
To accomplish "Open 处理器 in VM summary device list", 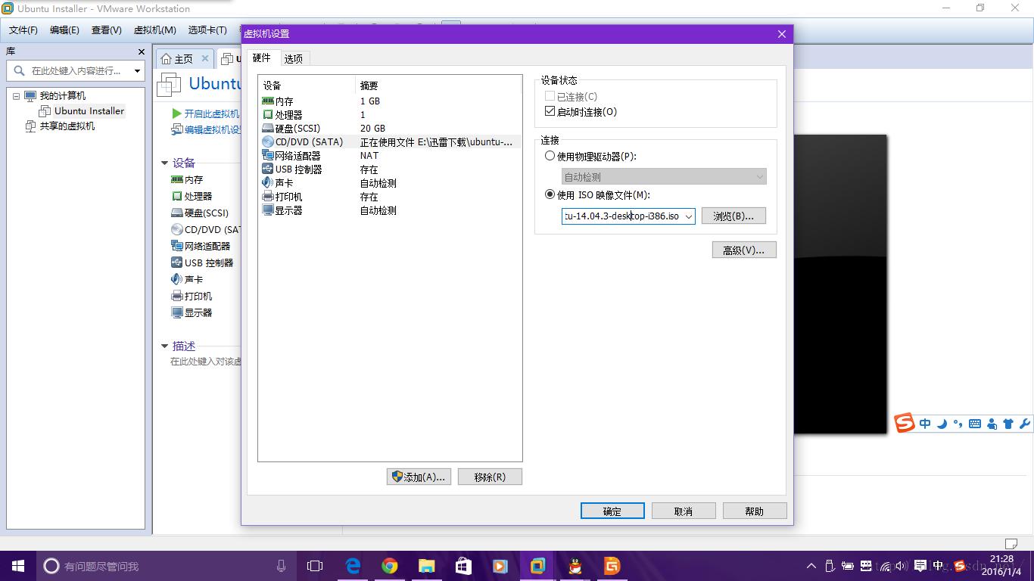I will [192, 196].
